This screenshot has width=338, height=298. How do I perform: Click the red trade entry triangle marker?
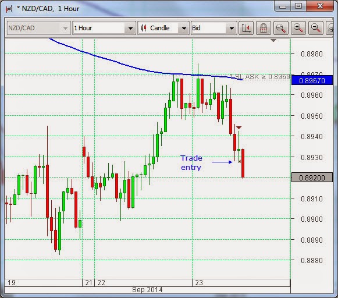239,127
